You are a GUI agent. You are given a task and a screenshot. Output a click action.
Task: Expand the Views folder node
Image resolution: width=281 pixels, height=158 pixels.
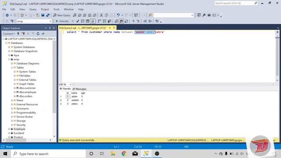coord(12,101)
